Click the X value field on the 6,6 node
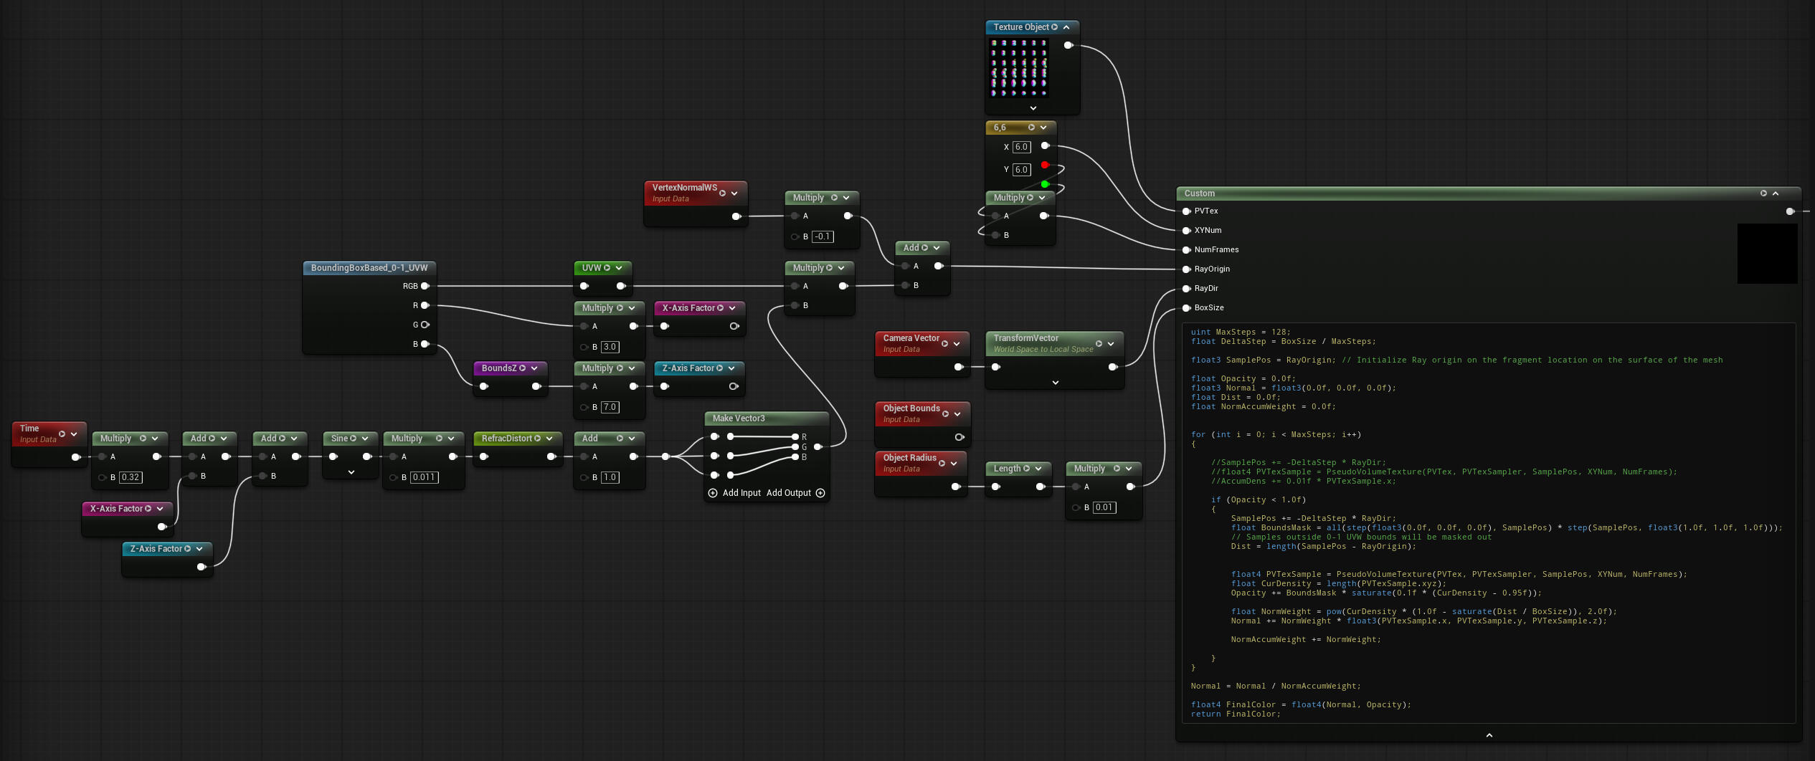1815x761 pixels. 1022,147
